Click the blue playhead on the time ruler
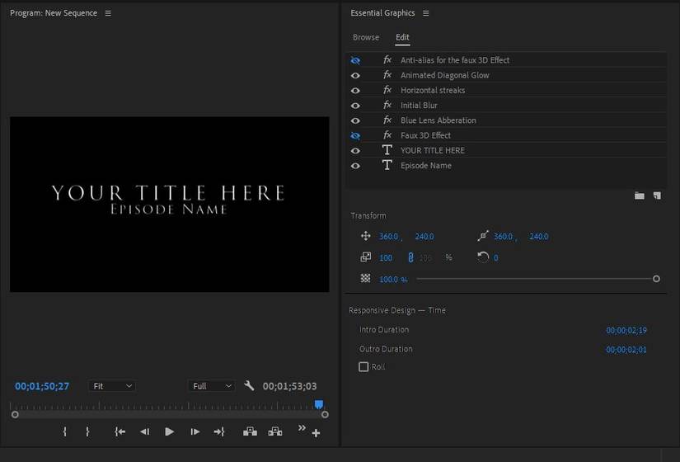 pos(319,405)
